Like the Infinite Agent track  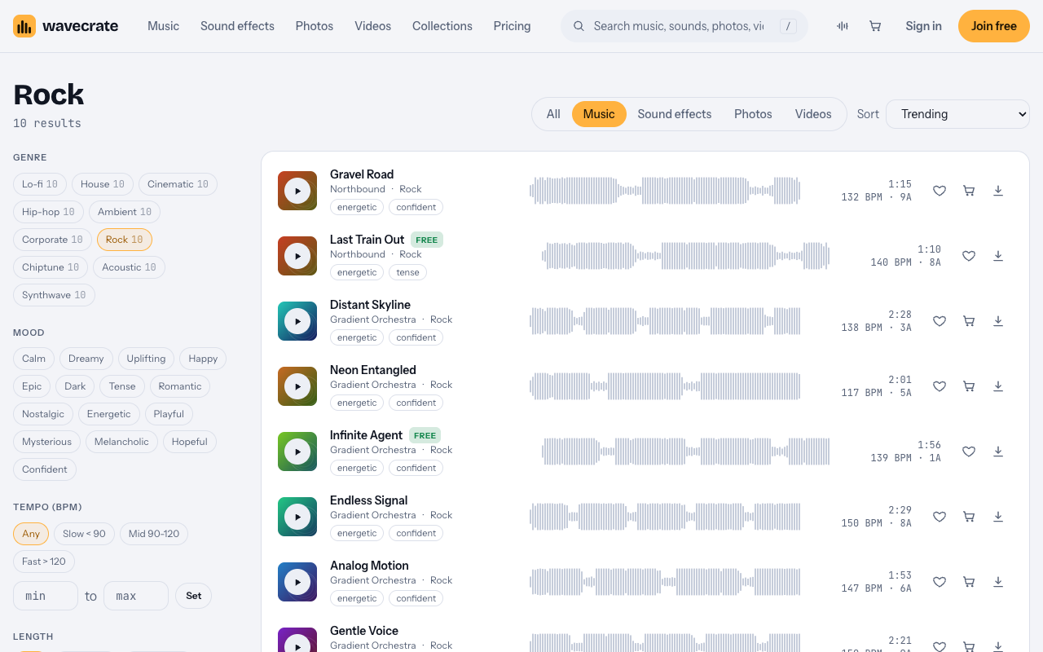[x=969, y=452]
